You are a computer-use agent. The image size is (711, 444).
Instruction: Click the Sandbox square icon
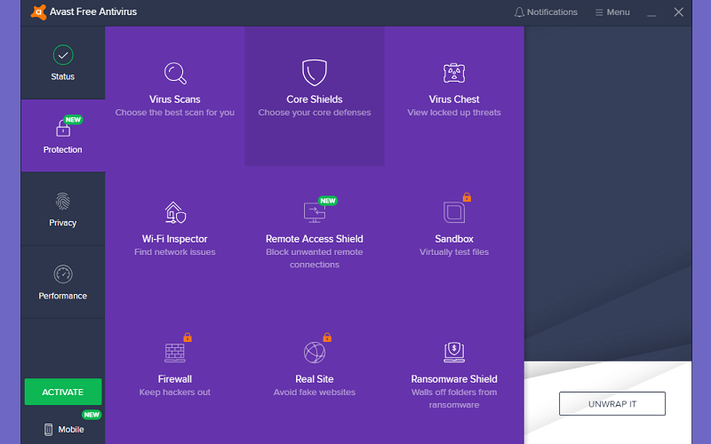click(454, 212)
